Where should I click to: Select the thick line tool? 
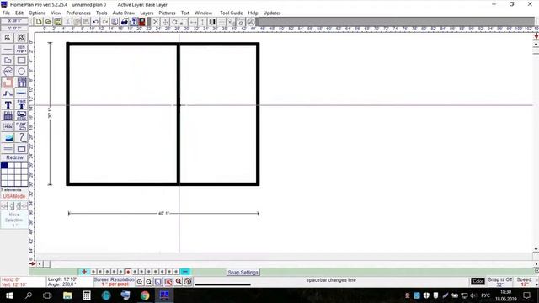[21, 93]
